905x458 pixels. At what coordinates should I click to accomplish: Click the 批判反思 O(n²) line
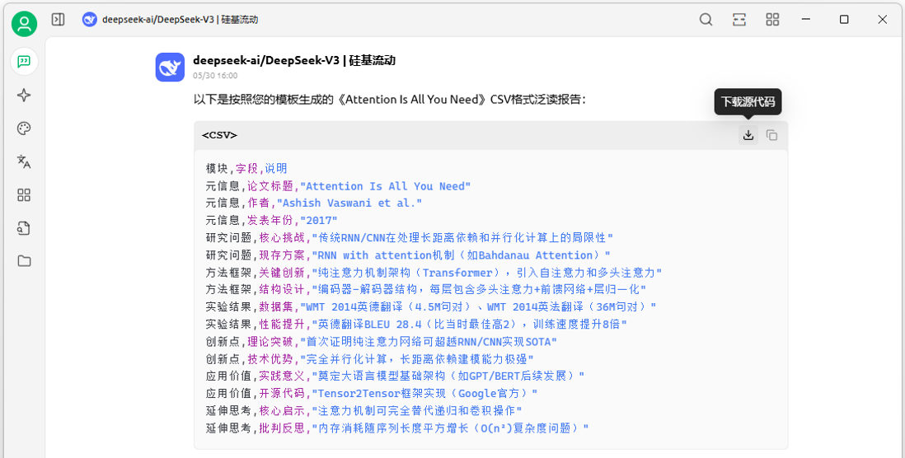[397, 428]
